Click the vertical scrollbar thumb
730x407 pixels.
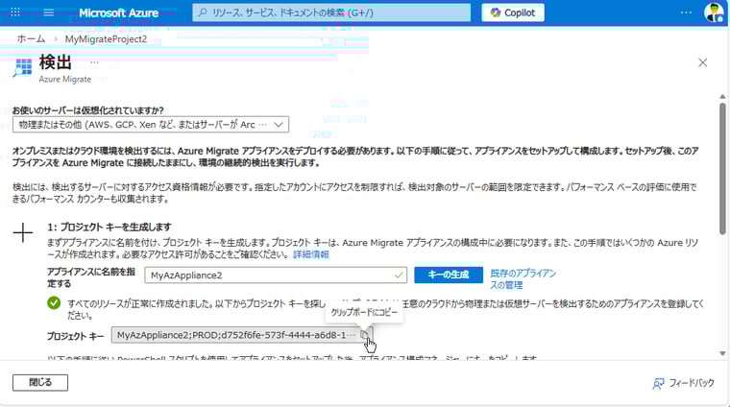click(722, 168)
